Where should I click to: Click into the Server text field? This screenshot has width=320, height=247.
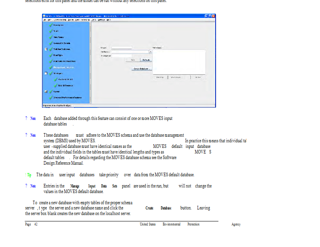[122, 48]
